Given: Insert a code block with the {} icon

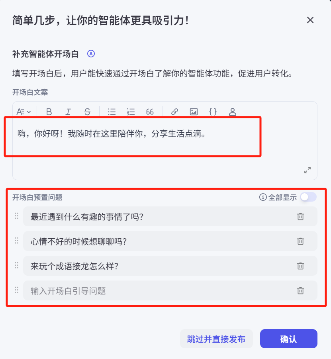Looking at the screenshot, I should pyautogui.click(x=213, y=112).
